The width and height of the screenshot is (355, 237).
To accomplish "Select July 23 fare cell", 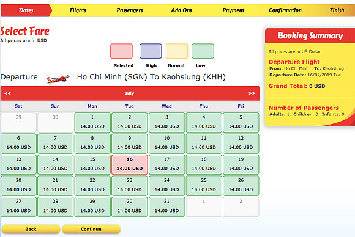I will click(x=130, y=186).
